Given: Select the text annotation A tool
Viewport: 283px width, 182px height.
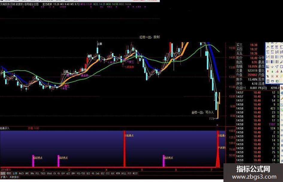Looking at the screenshot, I should tap(282, 71).
